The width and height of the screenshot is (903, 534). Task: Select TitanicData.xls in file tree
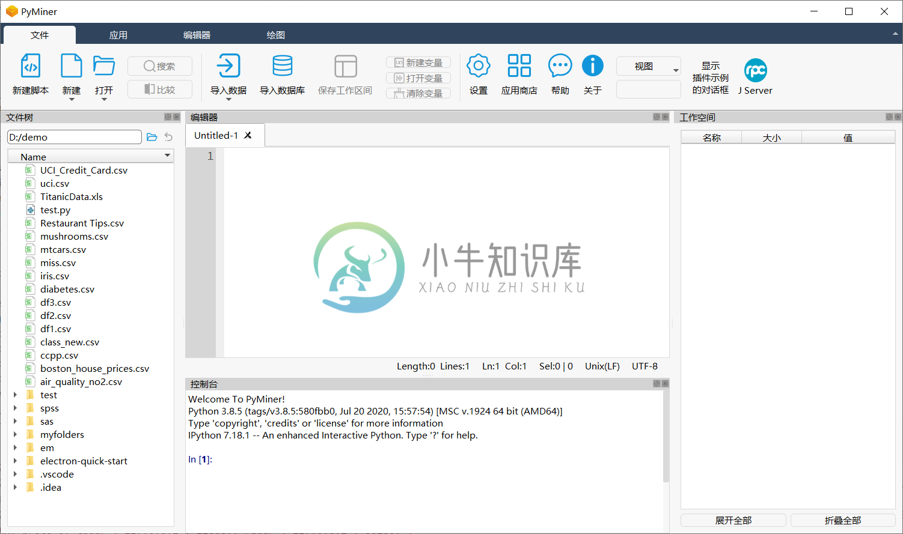pos(72,197)
